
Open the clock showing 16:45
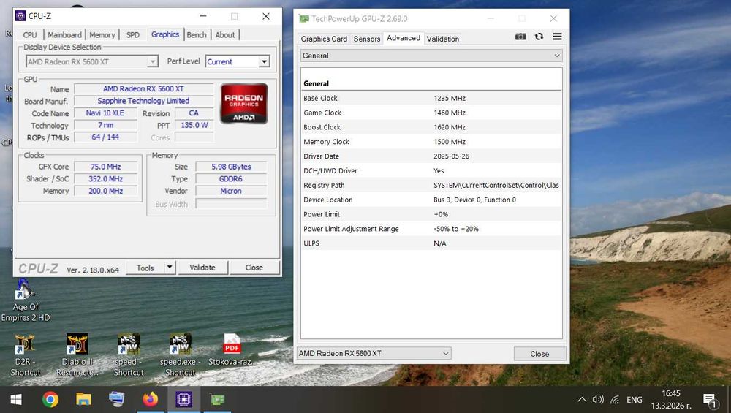point(671,400)
